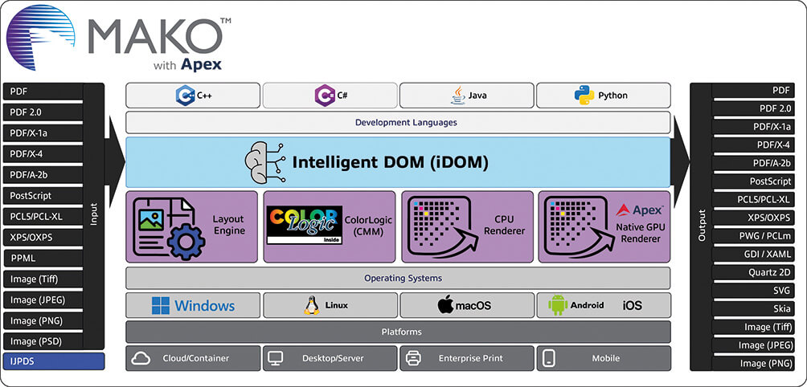
Task: Click the Desktop/Server label
Action: [x=333, y=358]
